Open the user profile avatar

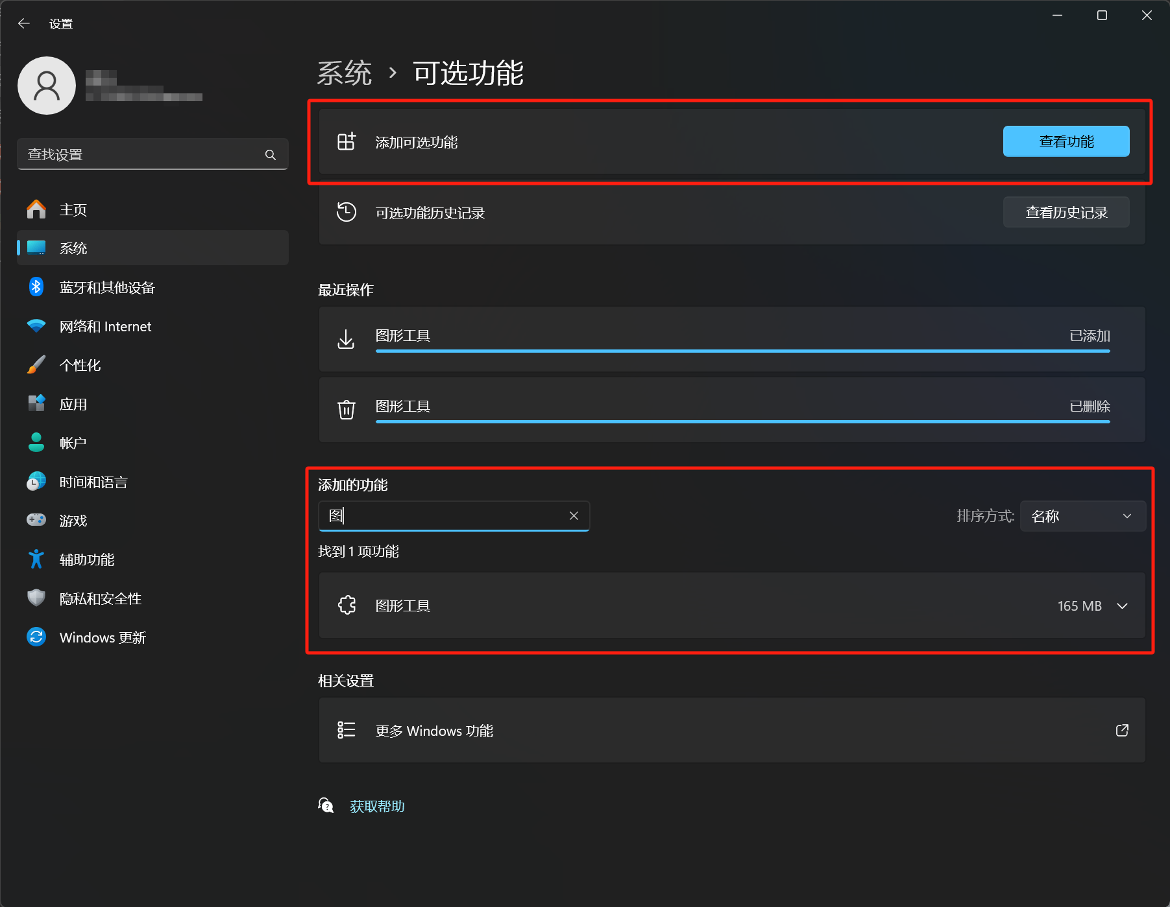click(x=47, y=86)
